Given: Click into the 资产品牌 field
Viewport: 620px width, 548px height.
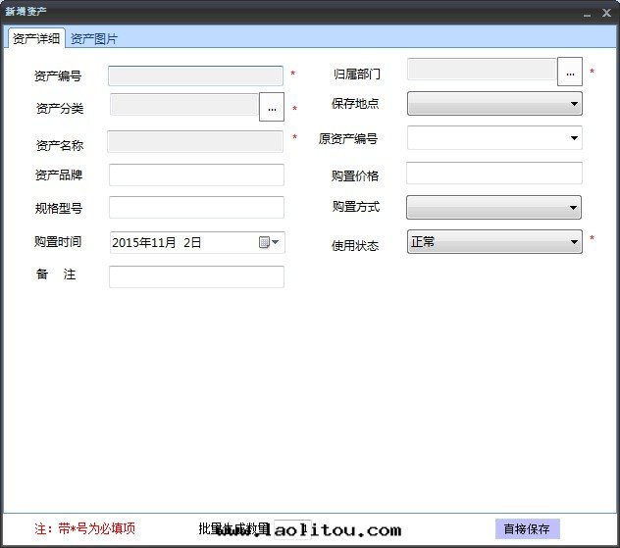Looking at the screenshot, I should [196, 175].
